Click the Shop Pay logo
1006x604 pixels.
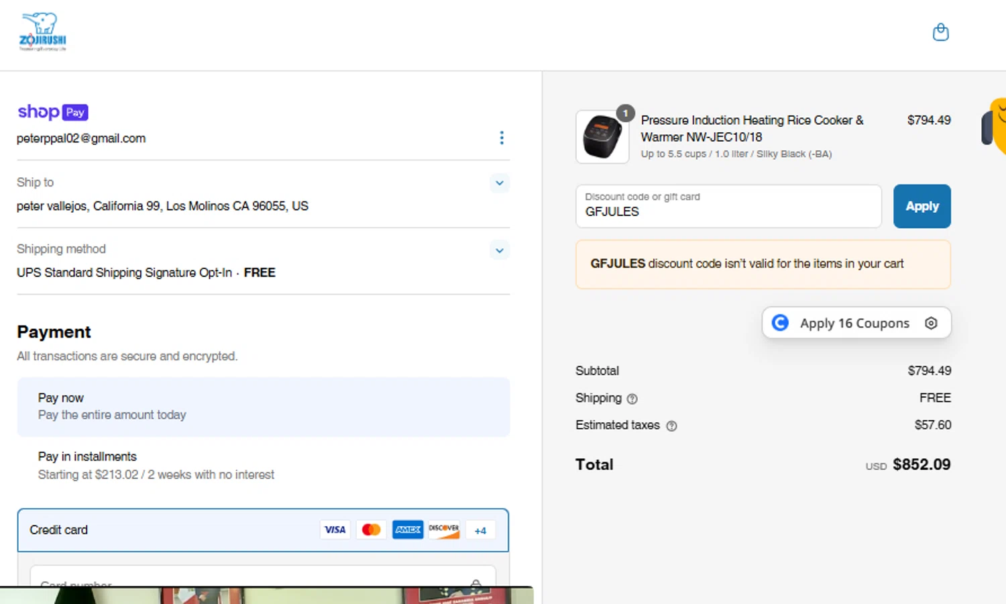pyautogui.click(x=53, y=112)
